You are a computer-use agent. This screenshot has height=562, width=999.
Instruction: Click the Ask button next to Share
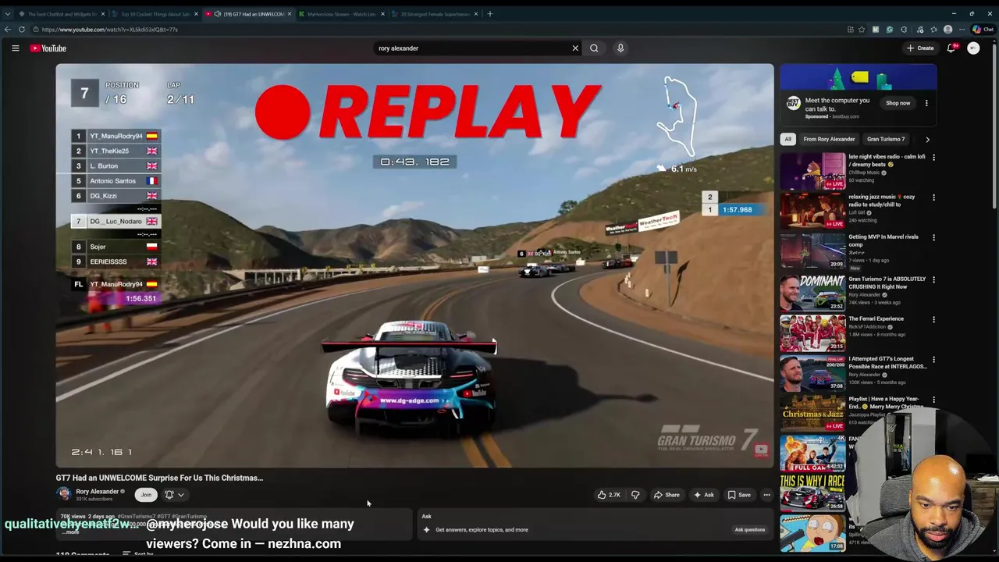[703, 495]
